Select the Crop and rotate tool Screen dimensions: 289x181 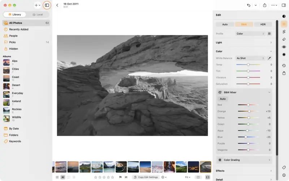[284, 31]
